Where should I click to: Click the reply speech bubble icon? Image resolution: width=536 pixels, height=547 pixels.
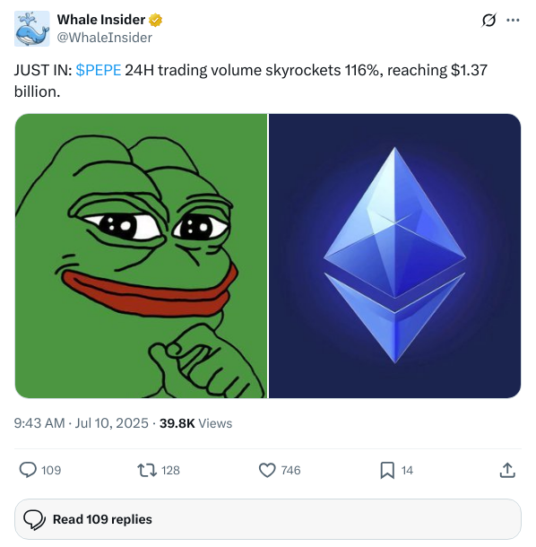28,470
